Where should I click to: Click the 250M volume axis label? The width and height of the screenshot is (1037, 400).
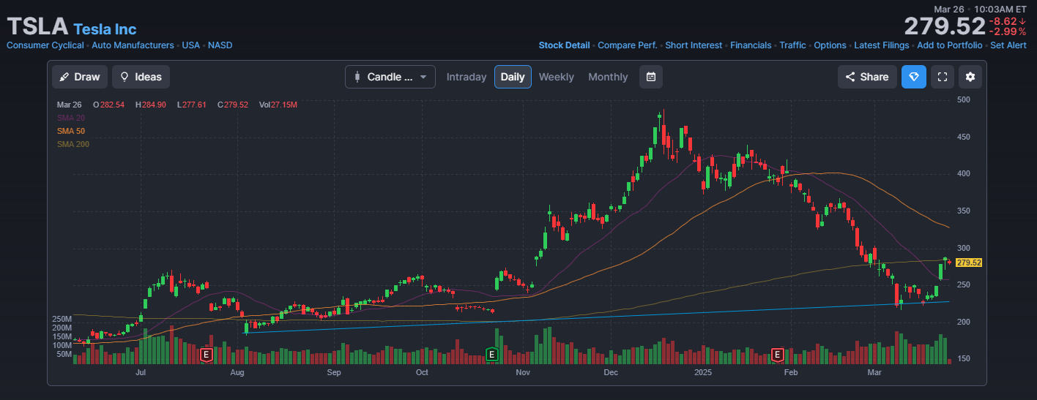tap(62, 320)
